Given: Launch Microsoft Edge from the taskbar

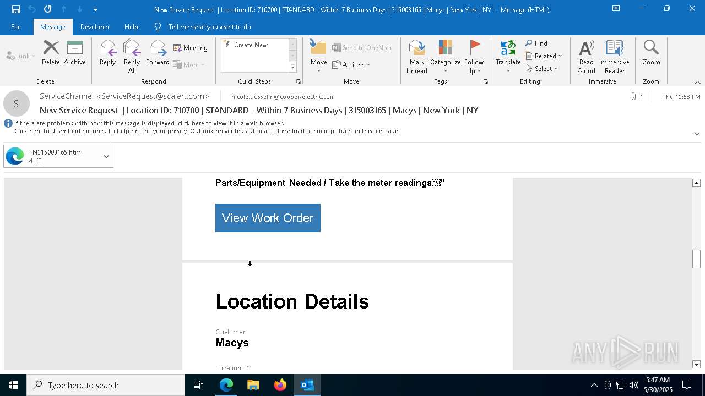Looking at the screenshot, I should 226,385.
